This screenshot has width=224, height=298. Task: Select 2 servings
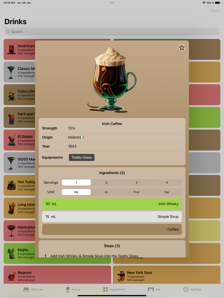coord(106,182)
